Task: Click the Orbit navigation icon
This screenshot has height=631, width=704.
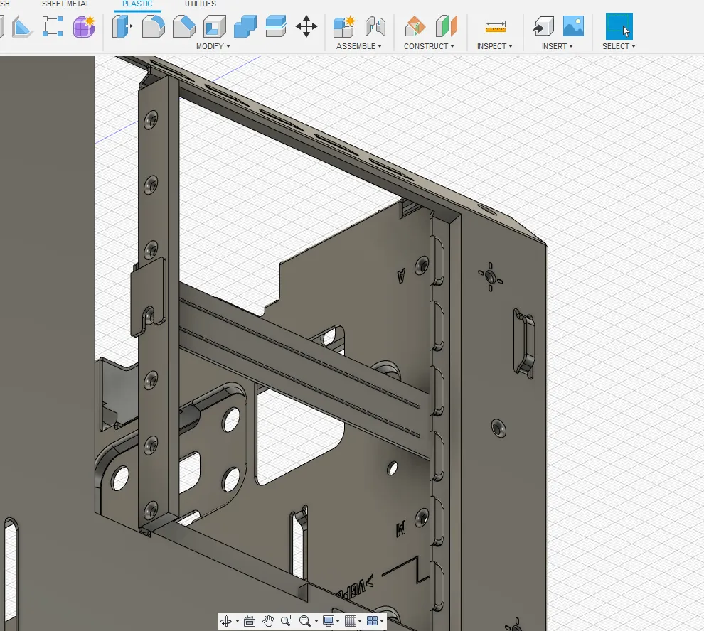Action: (x=226, y=621)
